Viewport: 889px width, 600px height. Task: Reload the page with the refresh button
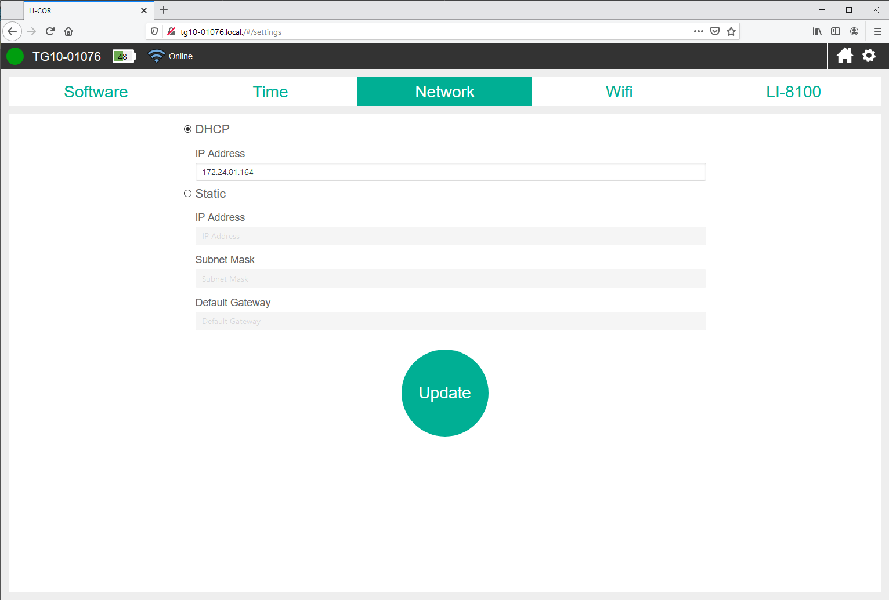coord(50,31)
